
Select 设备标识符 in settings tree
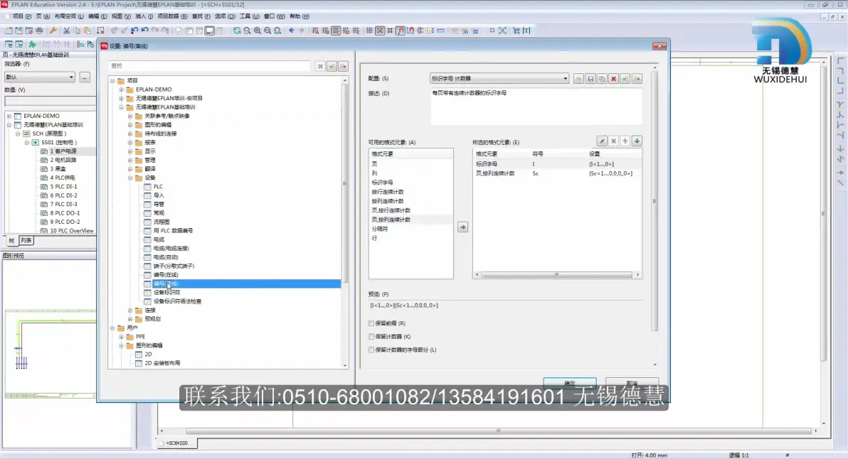coord(166,293)
